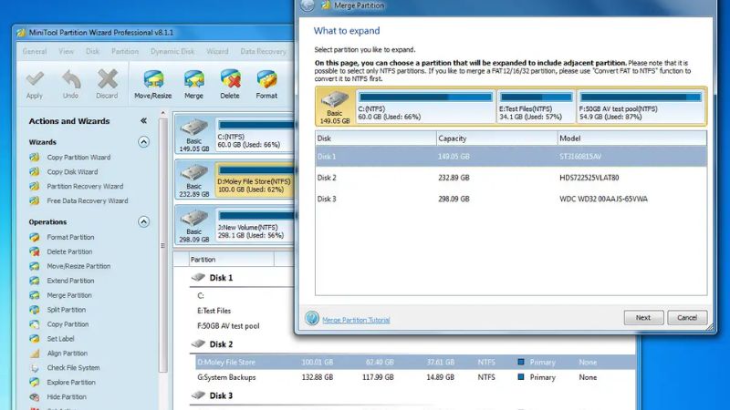Choose Split Partition operation
Screen dimensions: 730x410
66,310
